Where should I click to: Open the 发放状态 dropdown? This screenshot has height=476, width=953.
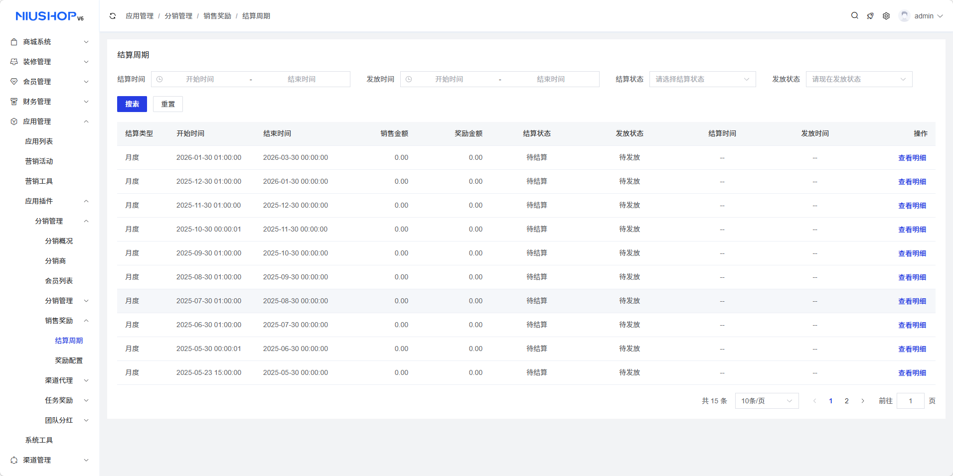pyautogui.click(x=858, y=79)
